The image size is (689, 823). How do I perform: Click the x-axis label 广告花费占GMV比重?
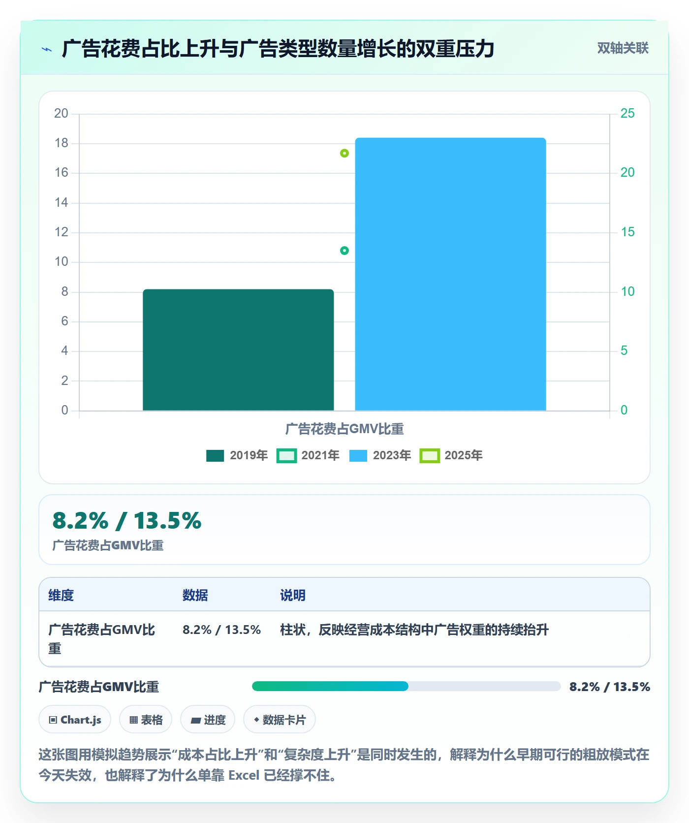tap(344, 429)
